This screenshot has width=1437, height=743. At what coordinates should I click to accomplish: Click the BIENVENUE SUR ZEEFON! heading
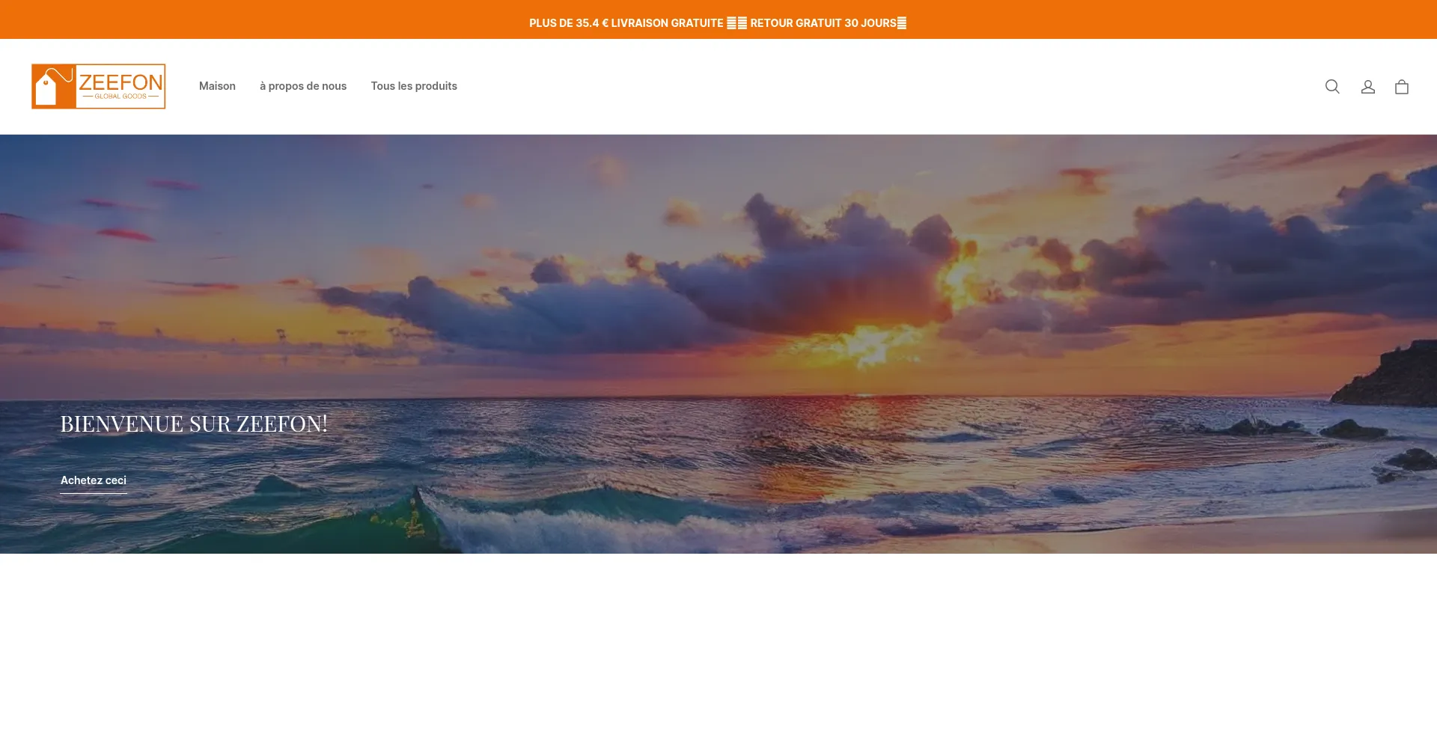coord(194,424)
